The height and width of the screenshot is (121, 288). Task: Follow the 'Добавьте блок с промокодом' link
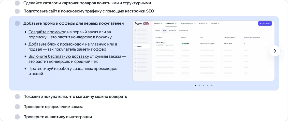[x=56, y=44]
